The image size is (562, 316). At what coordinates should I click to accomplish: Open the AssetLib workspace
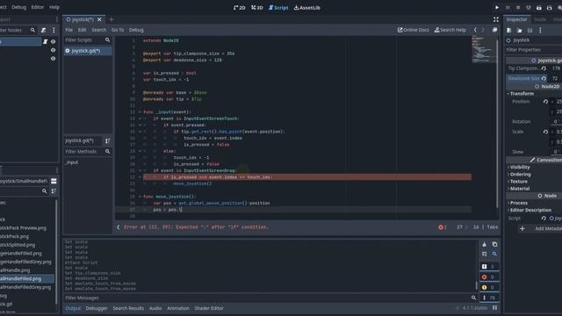[x=307, y=8]
